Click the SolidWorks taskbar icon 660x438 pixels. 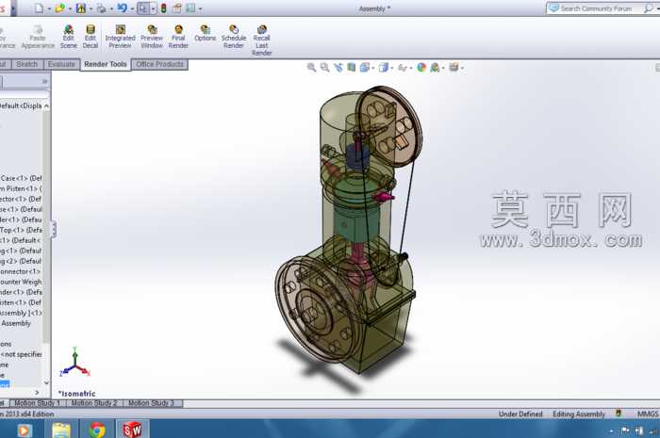(x=132, y=430)
